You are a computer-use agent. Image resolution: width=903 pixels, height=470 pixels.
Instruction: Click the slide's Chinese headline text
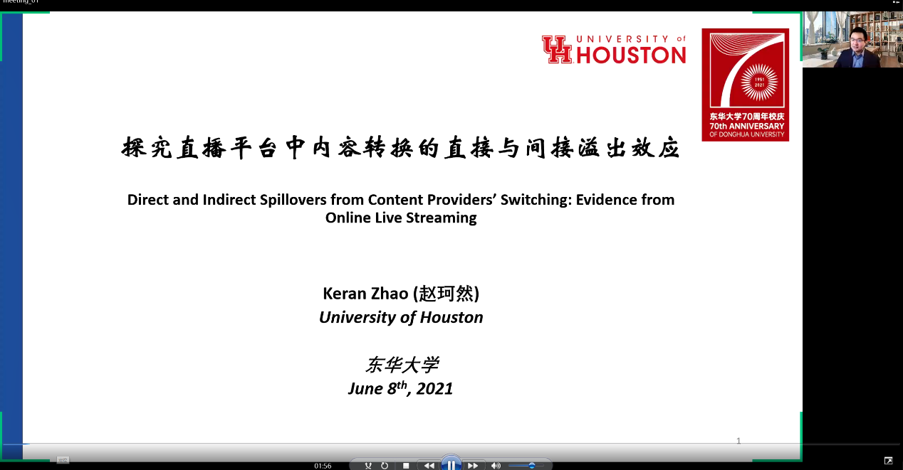pos(401,149)
